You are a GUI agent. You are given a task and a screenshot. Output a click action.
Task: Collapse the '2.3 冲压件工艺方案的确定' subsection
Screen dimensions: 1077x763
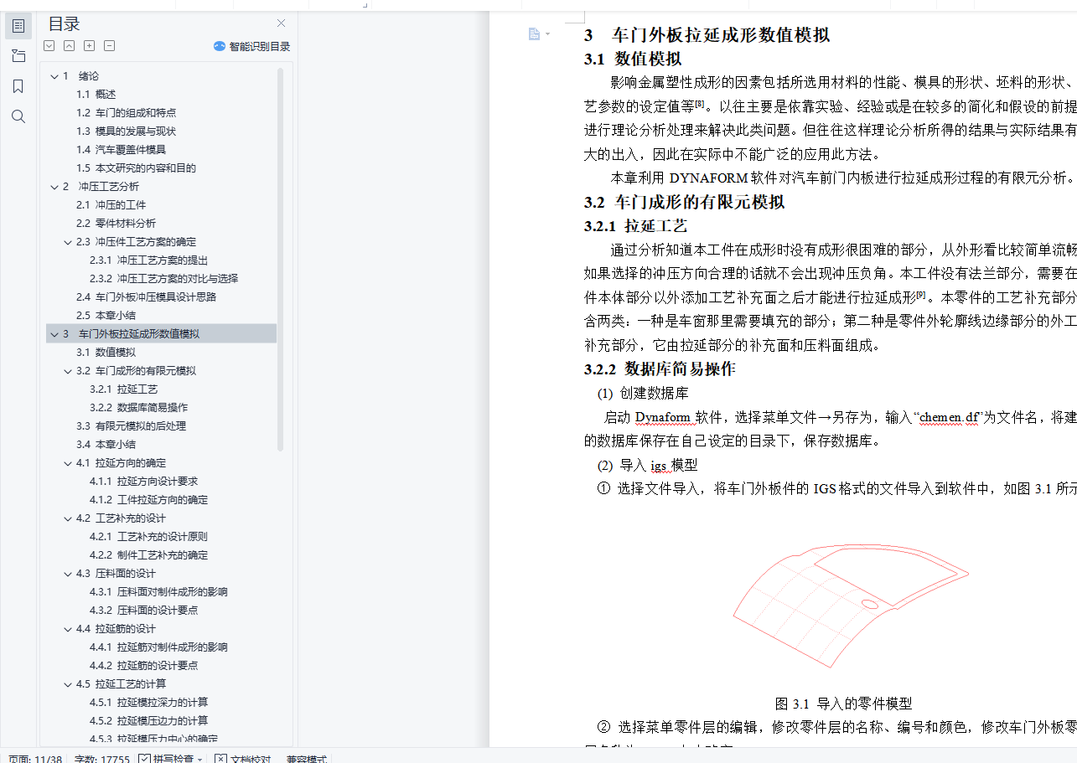(x=68, y=242)
